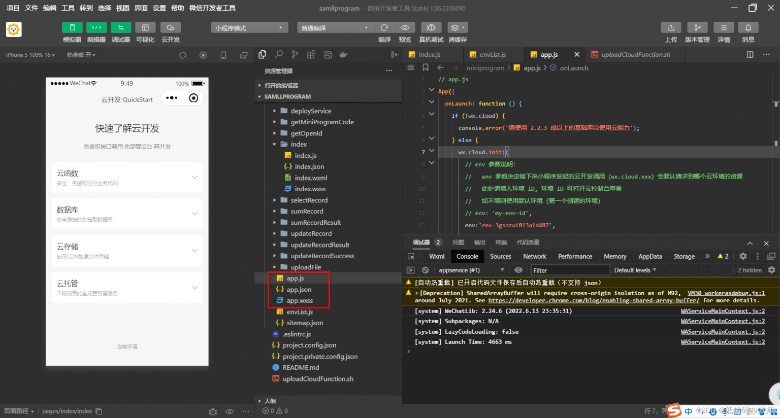780x418 pixels.
Task: Click the simulator phone device icon
Action: click(223, 55)
